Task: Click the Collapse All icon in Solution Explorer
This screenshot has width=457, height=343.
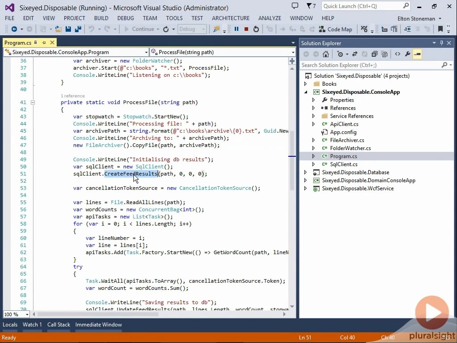Action: click(x=374, y=54)
